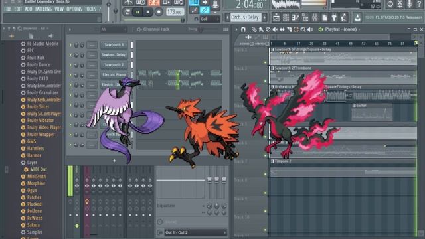Open the channel rack All filter dropdown

tap(114, 29)
